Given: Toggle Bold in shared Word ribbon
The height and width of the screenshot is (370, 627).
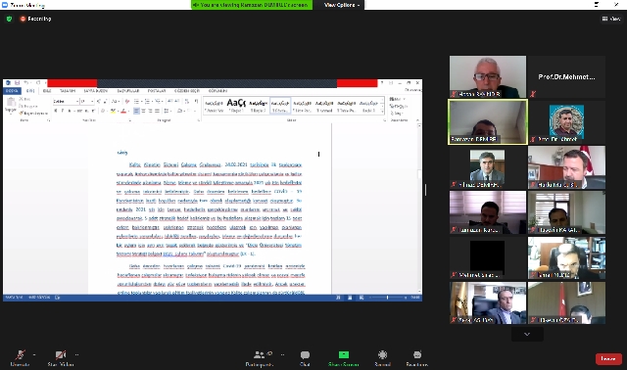Looking at the screenshot, I should click(x=56, y=111).
